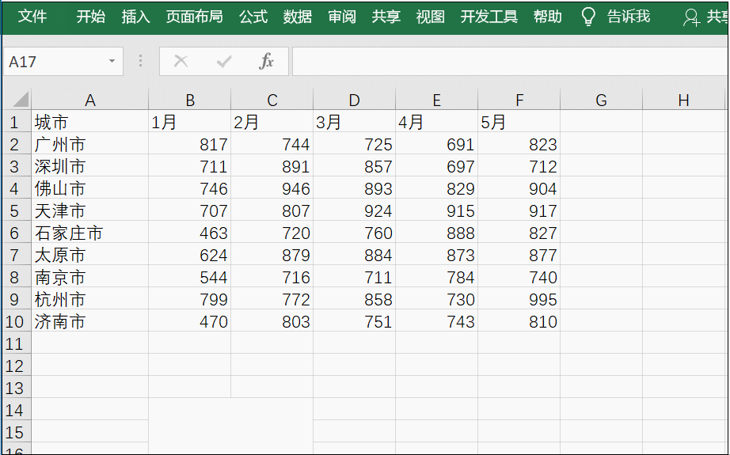Switch to the 开始 ribbon tab
This screenshot has width=730, height=455.
(91, 17)
